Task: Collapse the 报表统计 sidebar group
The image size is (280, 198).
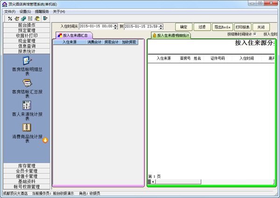Action: click(27, 51)
